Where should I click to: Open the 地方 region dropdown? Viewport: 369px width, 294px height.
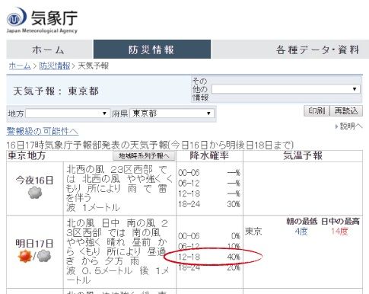(68, 113)
